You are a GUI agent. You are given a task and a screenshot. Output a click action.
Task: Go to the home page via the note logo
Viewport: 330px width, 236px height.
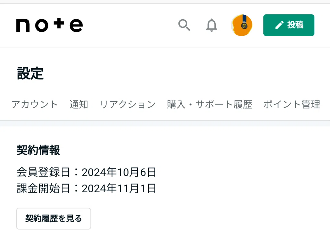click(x=50, y=25)
